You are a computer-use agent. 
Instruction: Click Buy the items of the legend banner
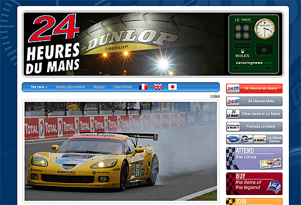(254, 184)
